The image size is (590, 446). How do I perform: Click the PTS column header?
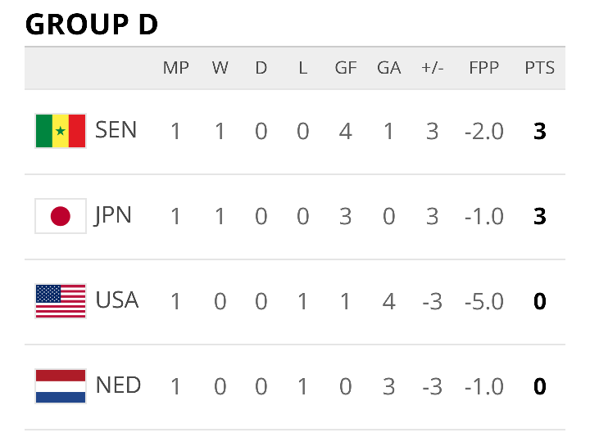pyautogui.click(x=539, y=68)
